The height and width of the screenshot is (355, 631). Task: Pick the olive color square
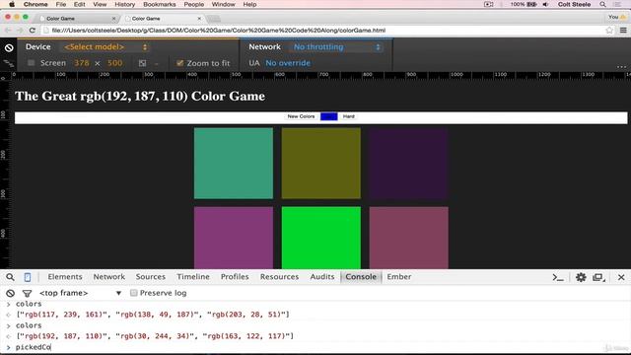coord(321,164)
